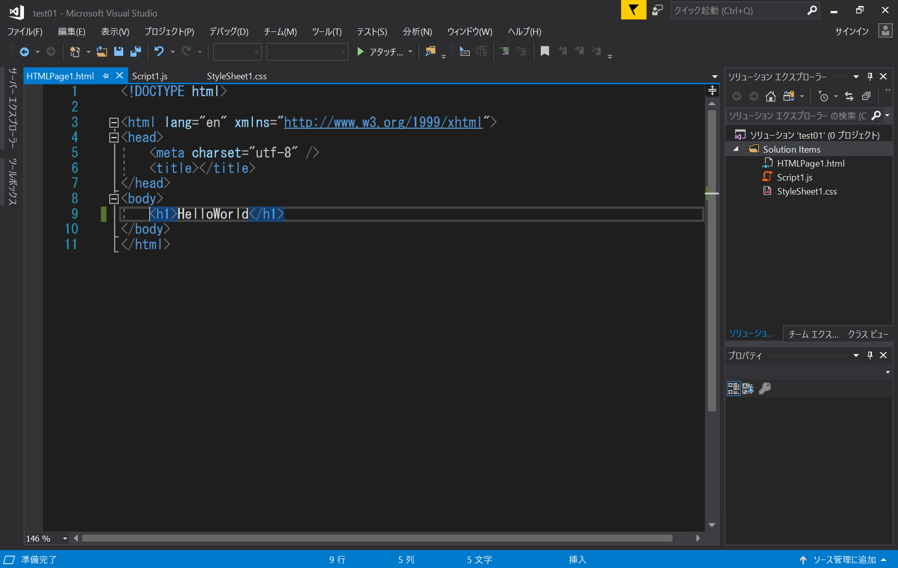898x568 pixels.
Task: Open Find in Files via the search icon
Action: pos(430,51)
